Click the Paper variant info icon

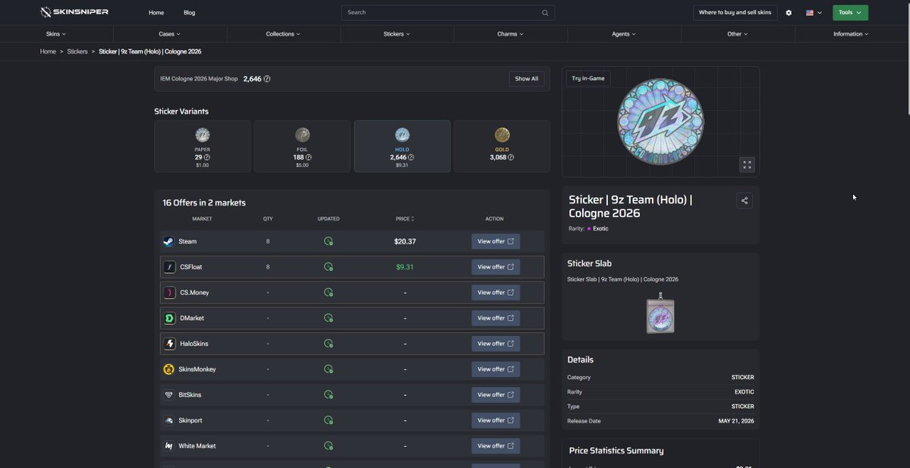(207, 157)
